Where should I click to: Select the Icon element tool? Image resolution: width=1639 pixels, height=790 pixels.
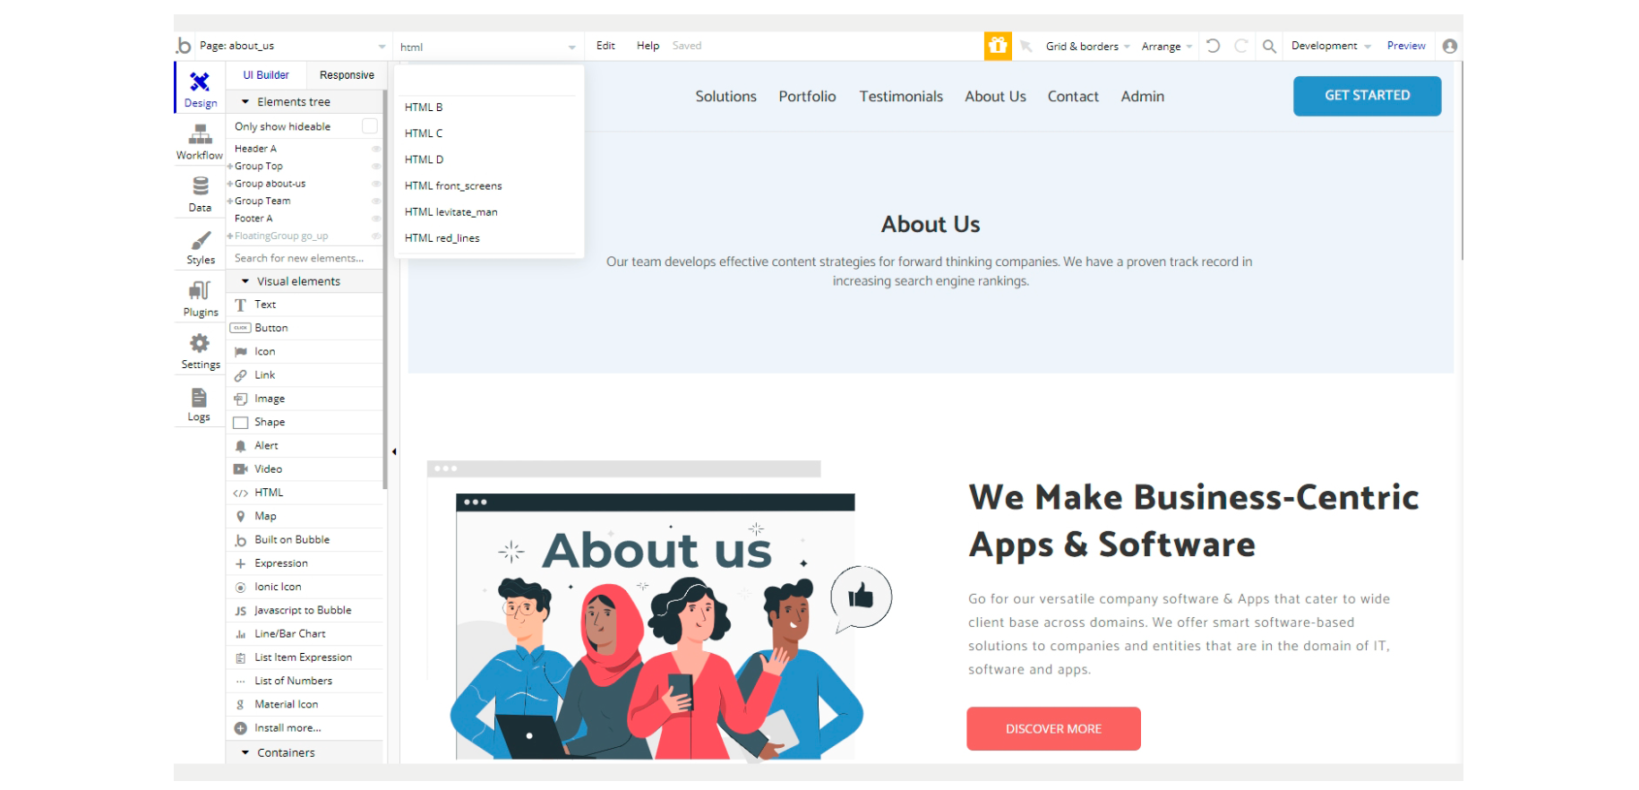[306, 351]
